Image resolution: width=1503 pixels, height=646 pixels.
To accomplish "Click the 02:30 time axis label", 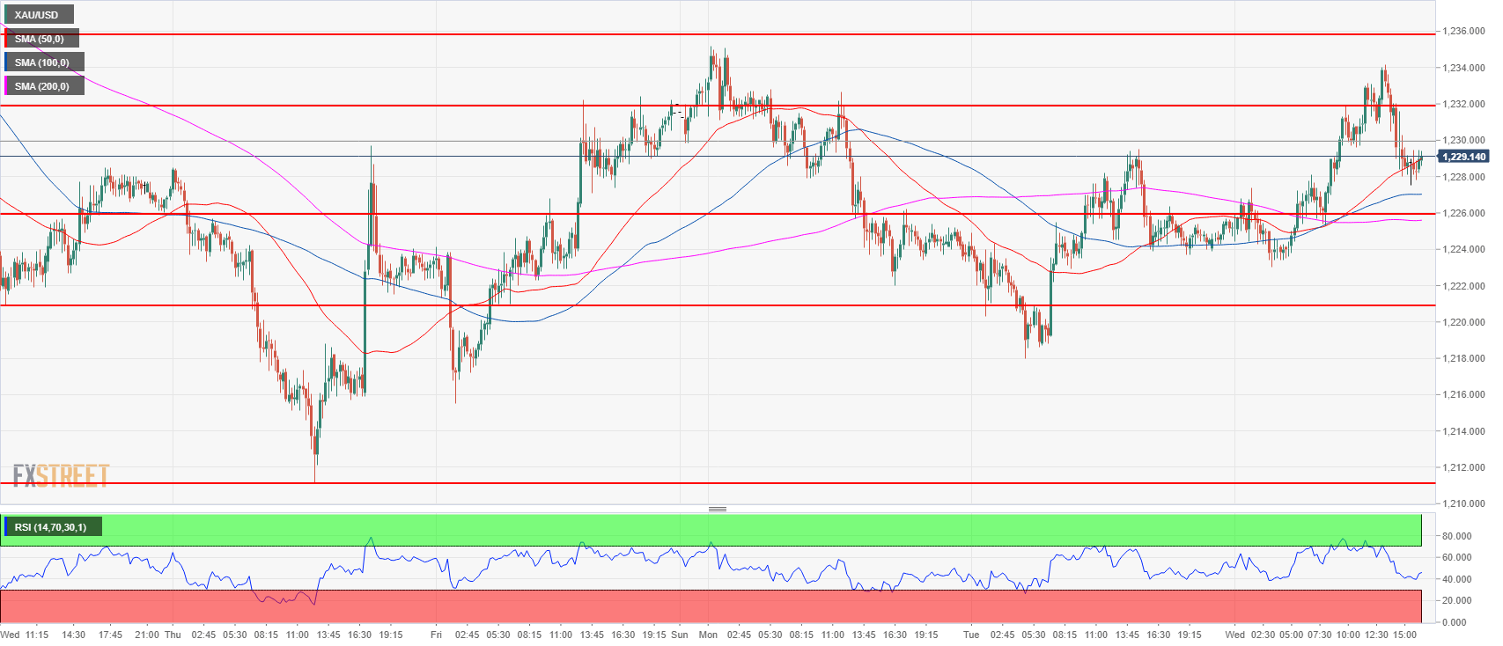I will [x=1263, y=635].
